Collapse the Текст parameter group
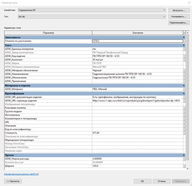The height and width of the screenshot is (186, 192). [x=184, y=45]
